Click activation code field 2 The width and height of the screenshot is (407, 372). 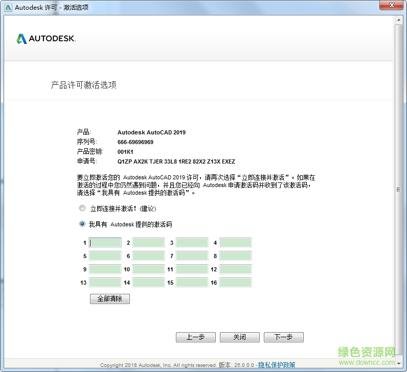148,243
